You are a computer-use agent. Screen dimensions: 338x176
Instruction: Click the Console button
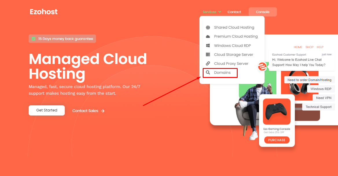tap(263, 12)
